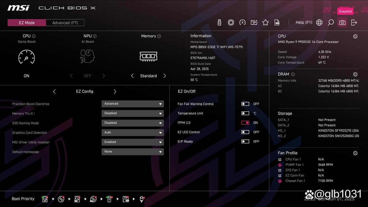This screenshot has width=368, height=207.
Task: Turn off the fTPM 2.0 switch
Action: [245, 123]
